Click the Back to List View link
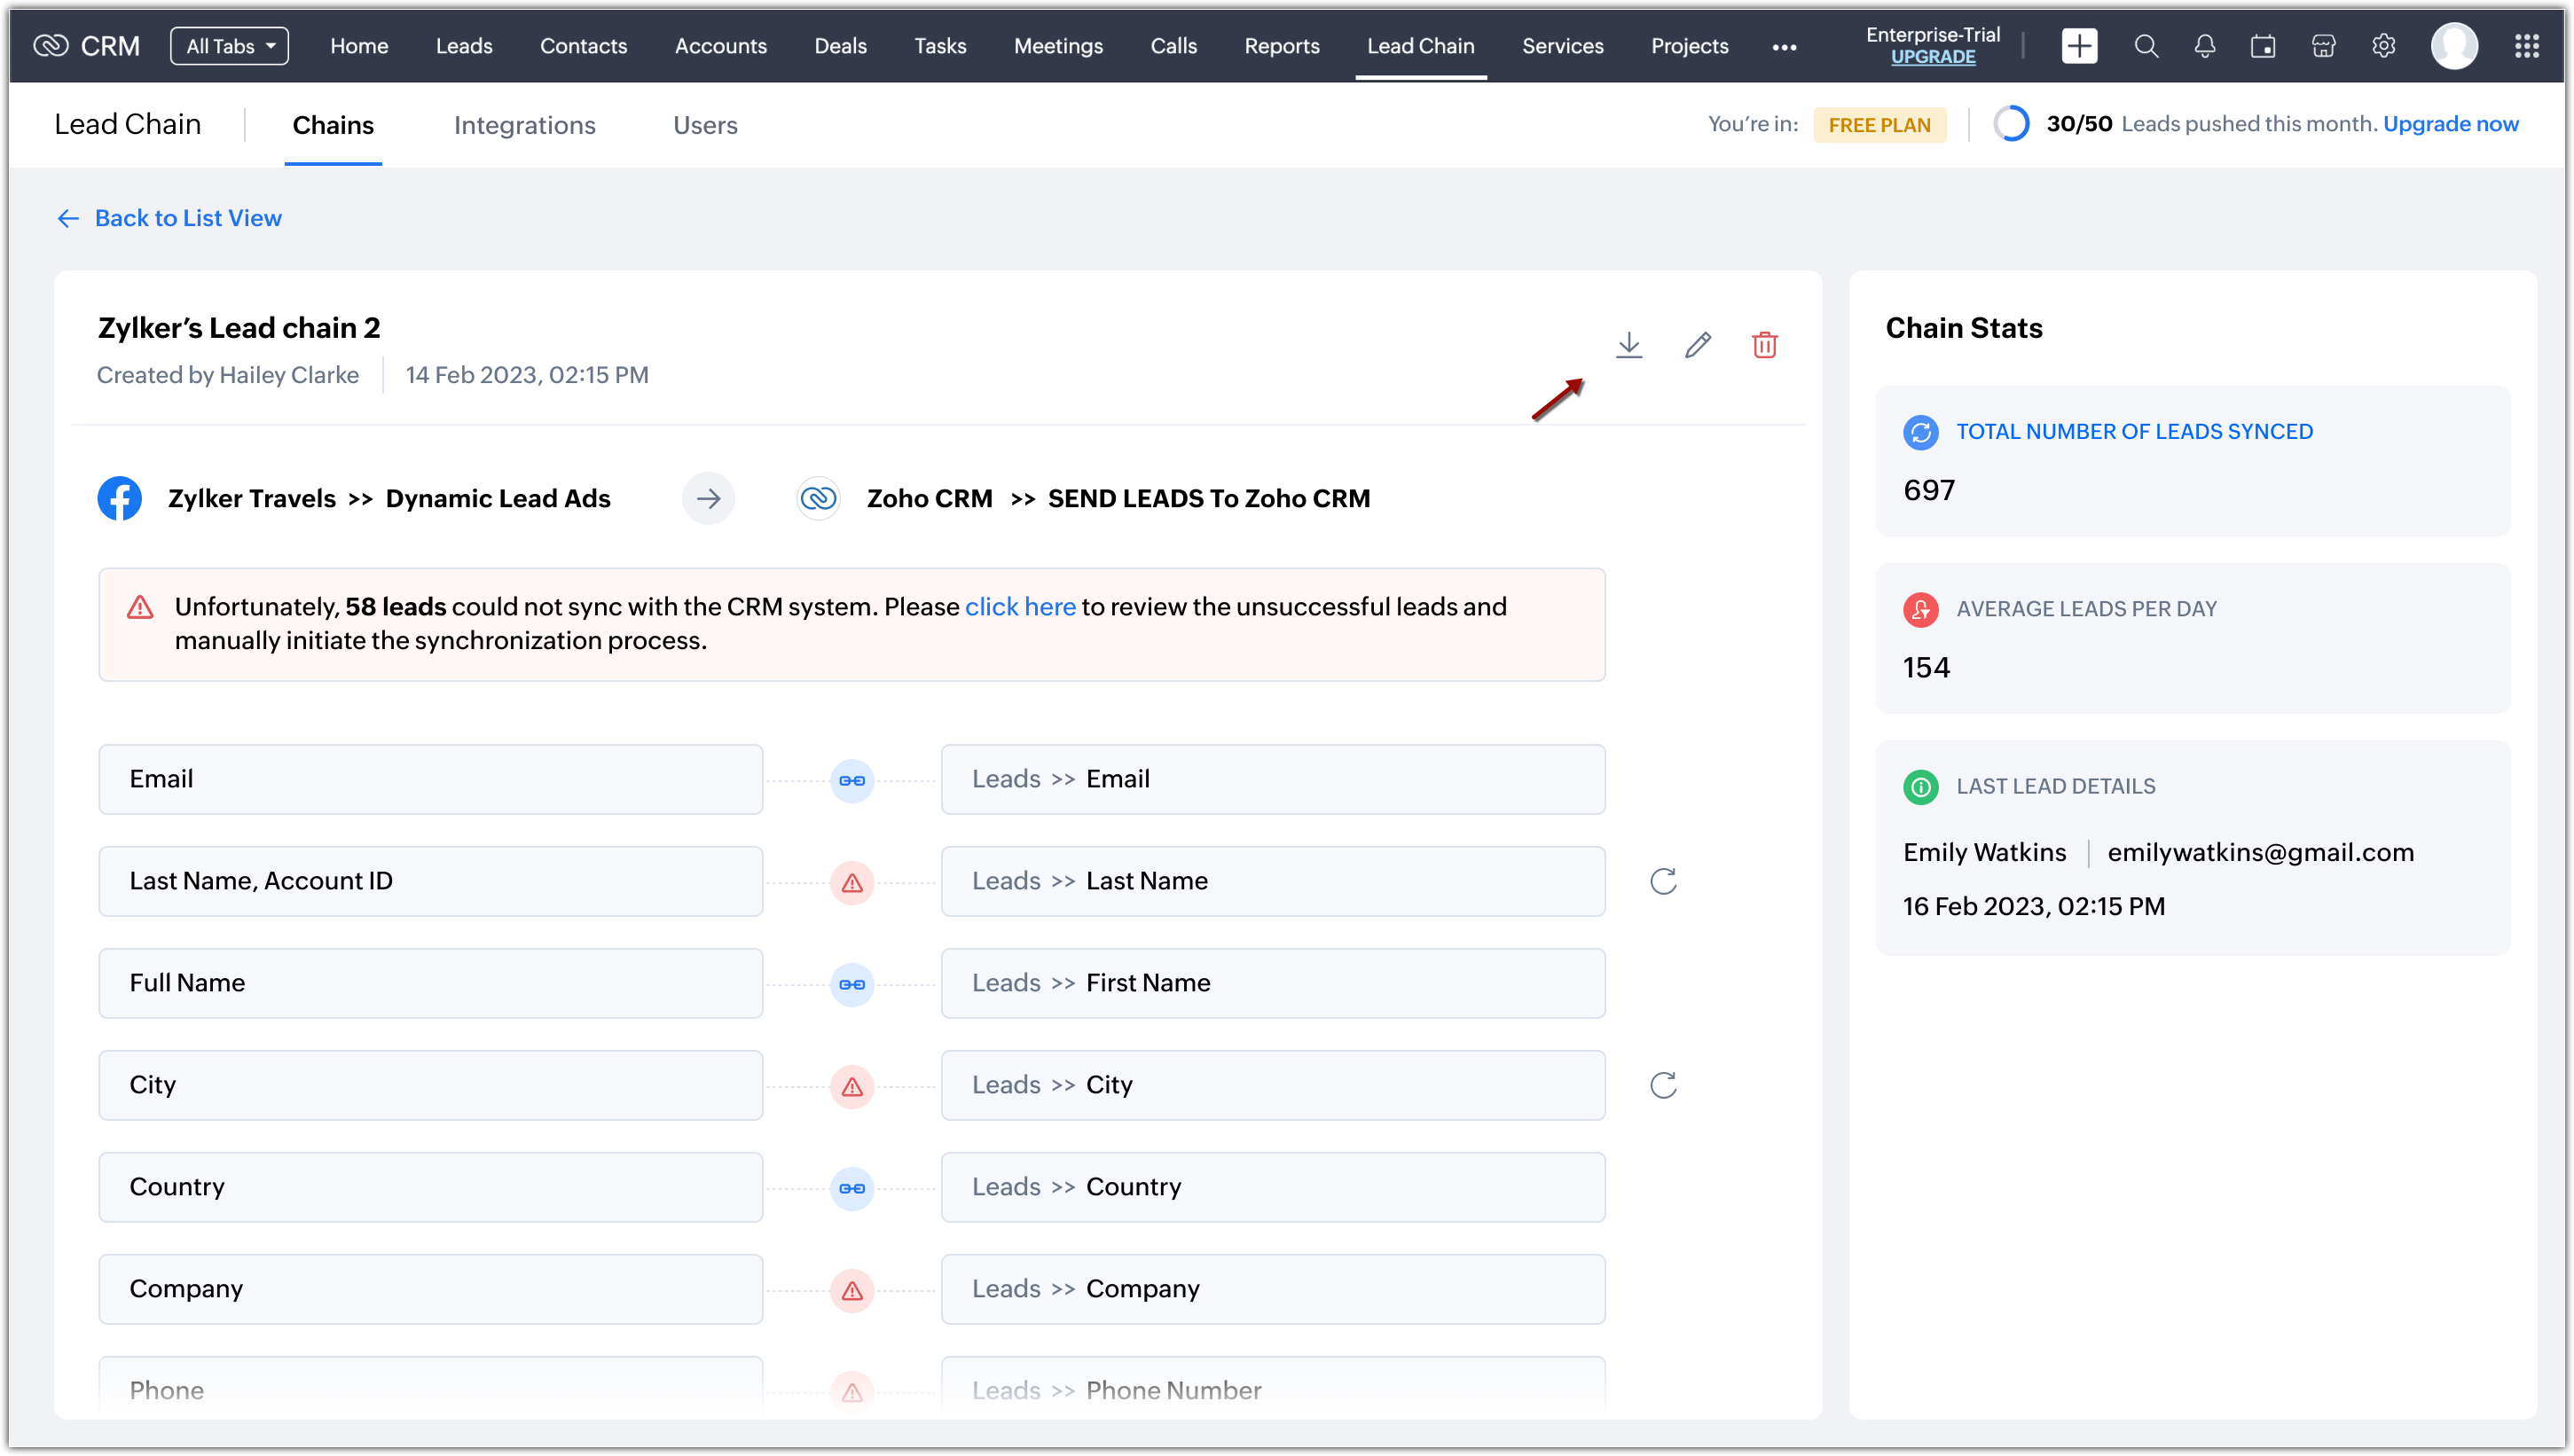The height and width of the screenshot is (1456, 2574). [x=187, y=218]
